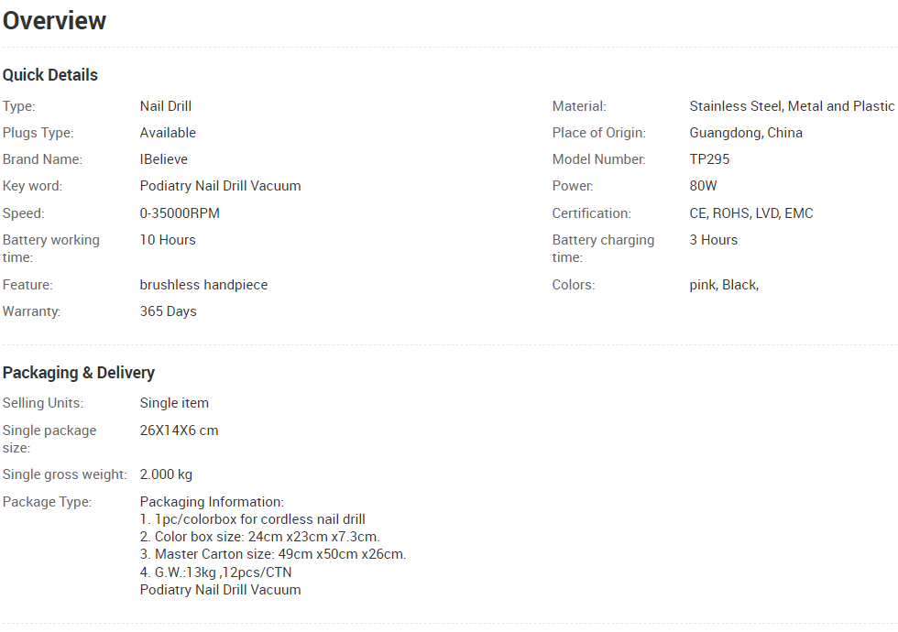Viewport: 898px width, 632px height.
Task: Click the 26X14X6 cm package size
Action: 180,430
